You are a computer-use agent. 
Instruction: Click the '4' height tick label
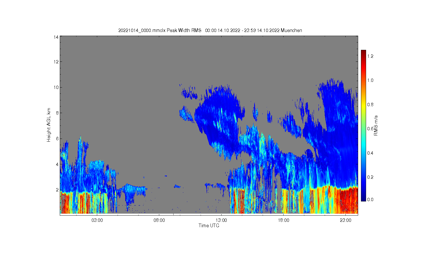57,164
